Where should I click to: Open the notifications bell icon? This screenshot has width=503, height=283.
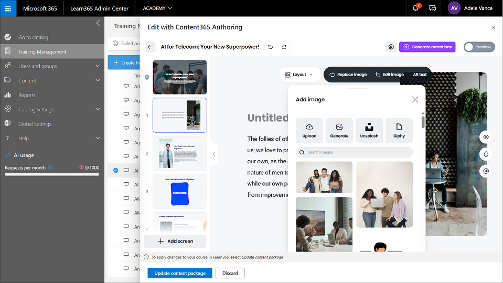pos(415,8)
